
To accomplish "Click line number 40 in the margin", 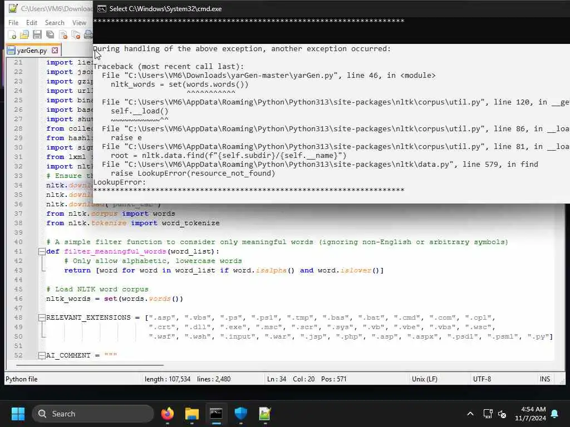I will [18, 242].
